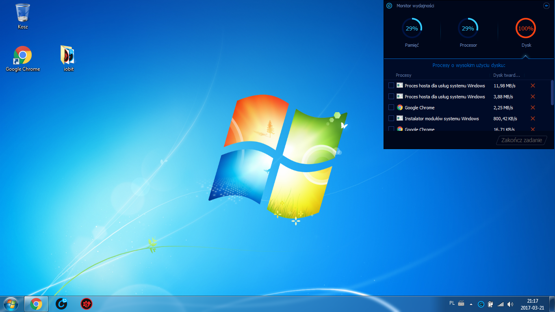Collapse the performance monitor with back arrow
Screen dimensions: 555x312
coord(546,6)
